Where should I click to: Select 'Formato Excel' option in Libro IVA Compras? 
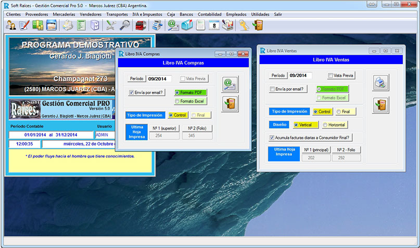point(177,101)
